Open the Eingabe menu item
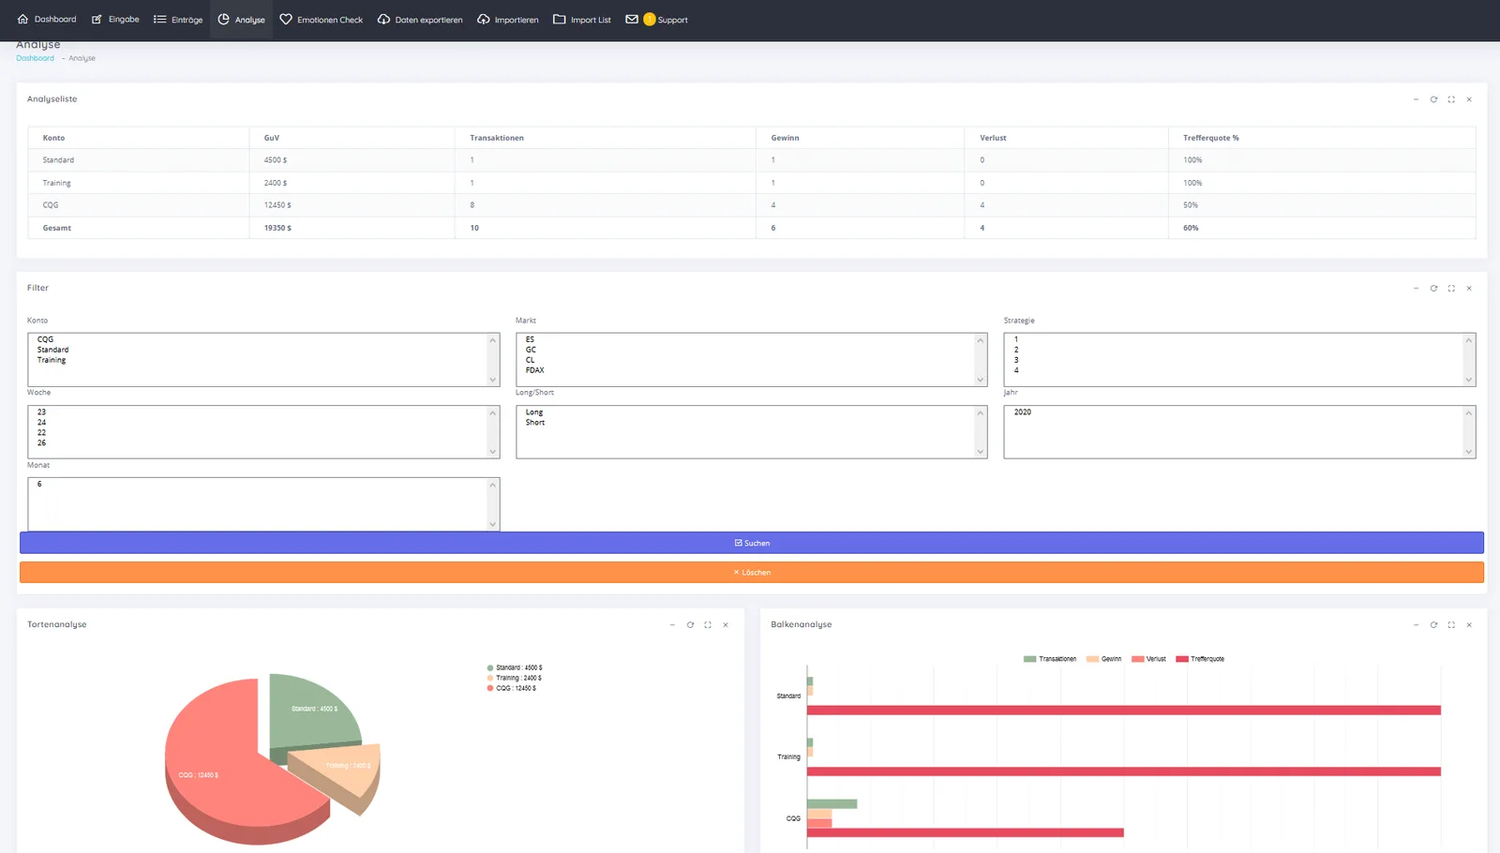Viewport: 1500px width, 853px height. click(x=115, y=19)
